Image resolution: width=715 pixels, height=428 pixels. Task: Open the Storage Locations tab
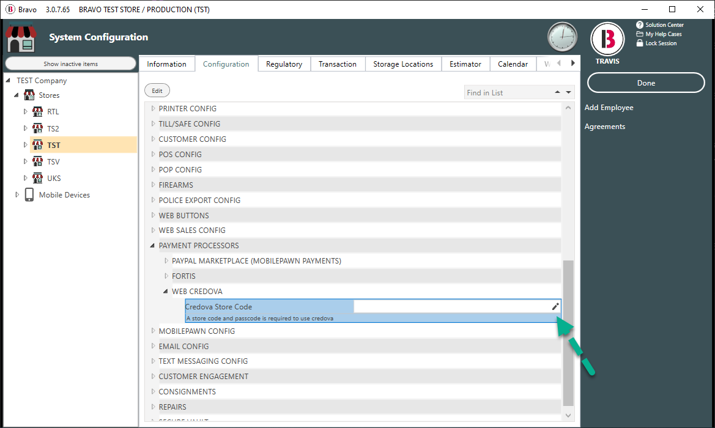(402, 64)
